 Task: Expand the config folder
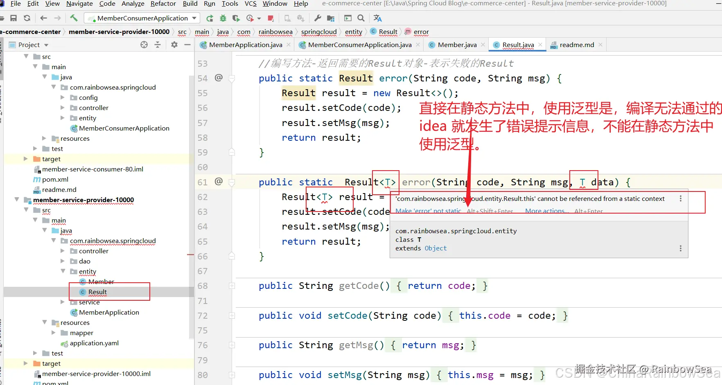coord(63,97)
